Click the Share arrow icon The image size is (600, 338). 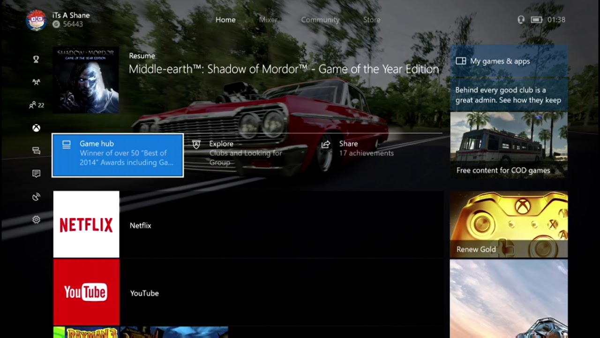pyautogui.click(x=326, y=144)
